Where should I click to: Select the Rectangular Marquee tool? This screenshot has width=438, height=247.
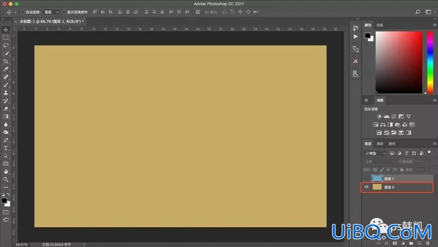[6, 37]
